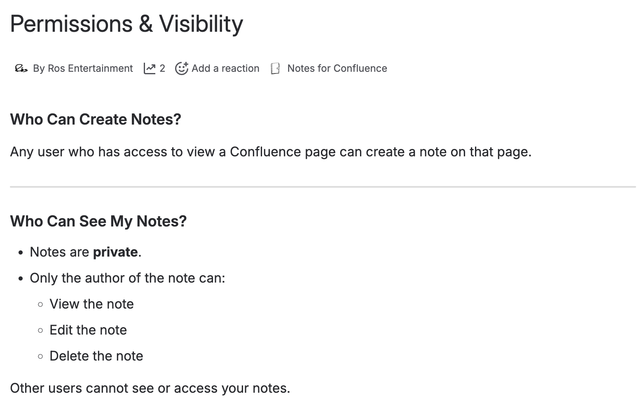This screenshot has height=415, width=641.
Task: Click the edit pencil icon near the byline
Action: pyautogui.click(x=21, y=68)
